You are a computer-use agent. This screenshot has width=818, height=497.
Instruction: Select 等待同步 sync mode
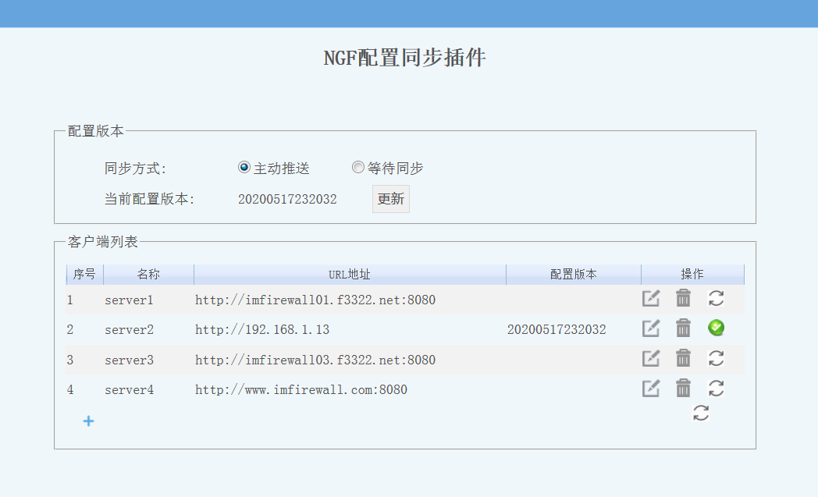(358, 168)
